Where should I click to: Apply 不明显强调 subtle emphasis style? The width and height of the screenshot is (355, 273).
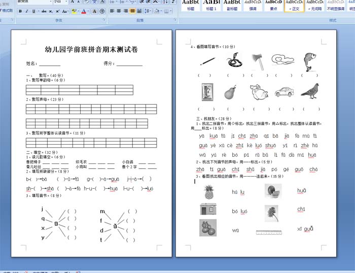click(336, 6)
